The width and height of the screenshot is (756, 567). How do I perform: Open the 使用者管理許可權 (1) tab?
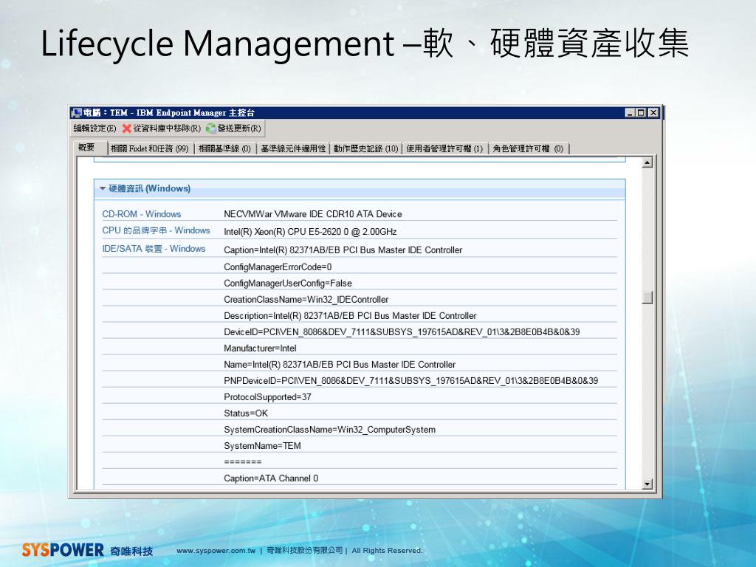(x=444, y=148)
